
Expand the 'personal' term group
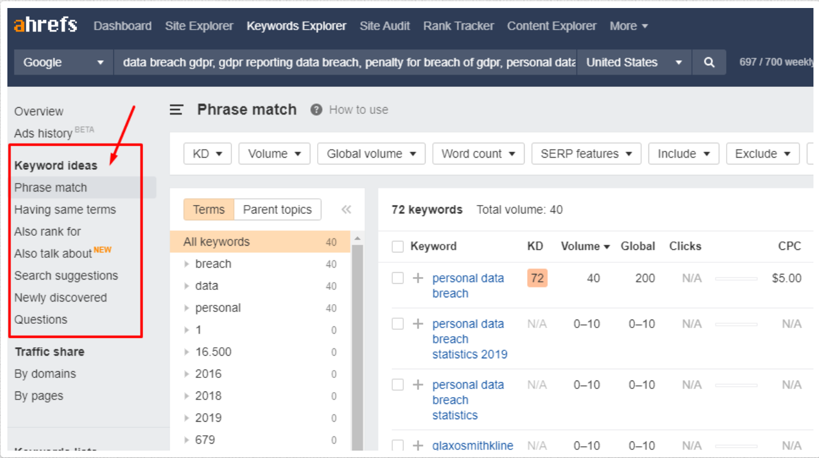point(187,308)
